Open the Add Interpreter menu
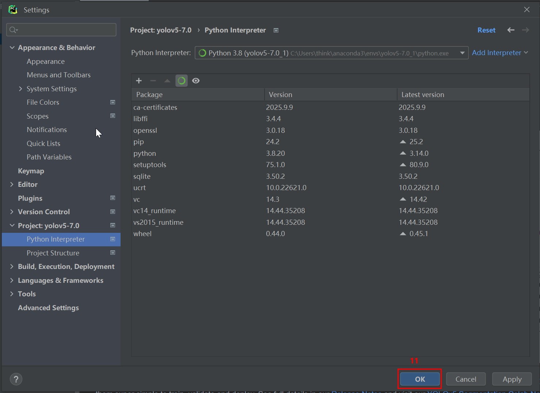This screenshot has width=540, height=393. coord(500,53)
